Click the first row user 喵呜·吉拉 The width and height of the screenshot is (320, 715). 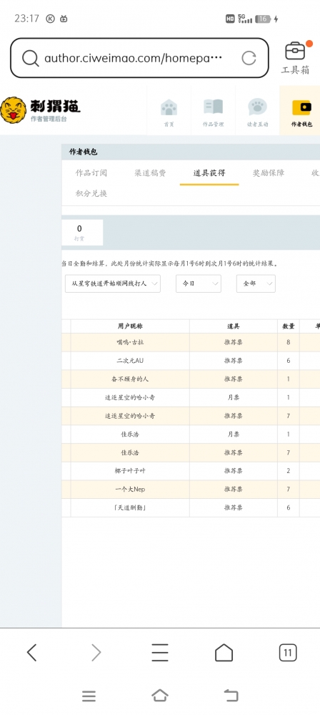(130, 342)
